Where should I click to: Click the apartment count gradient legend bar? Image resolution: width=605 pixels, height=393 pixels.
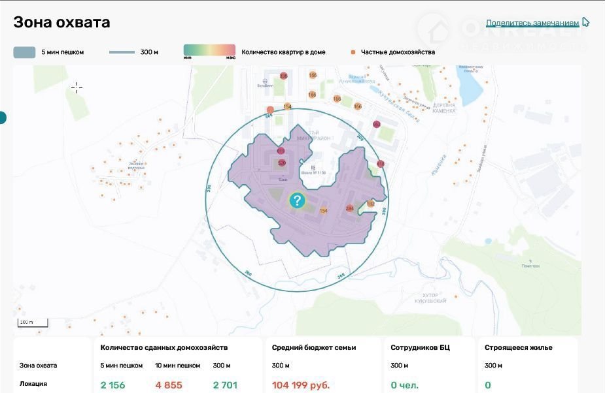click(x=209, y=52)
